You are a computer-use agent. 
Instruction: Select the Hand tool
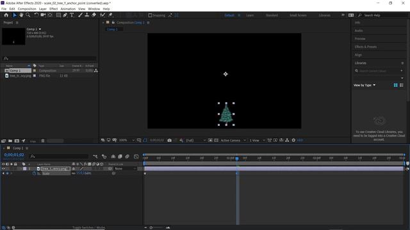tap(21, 15)
